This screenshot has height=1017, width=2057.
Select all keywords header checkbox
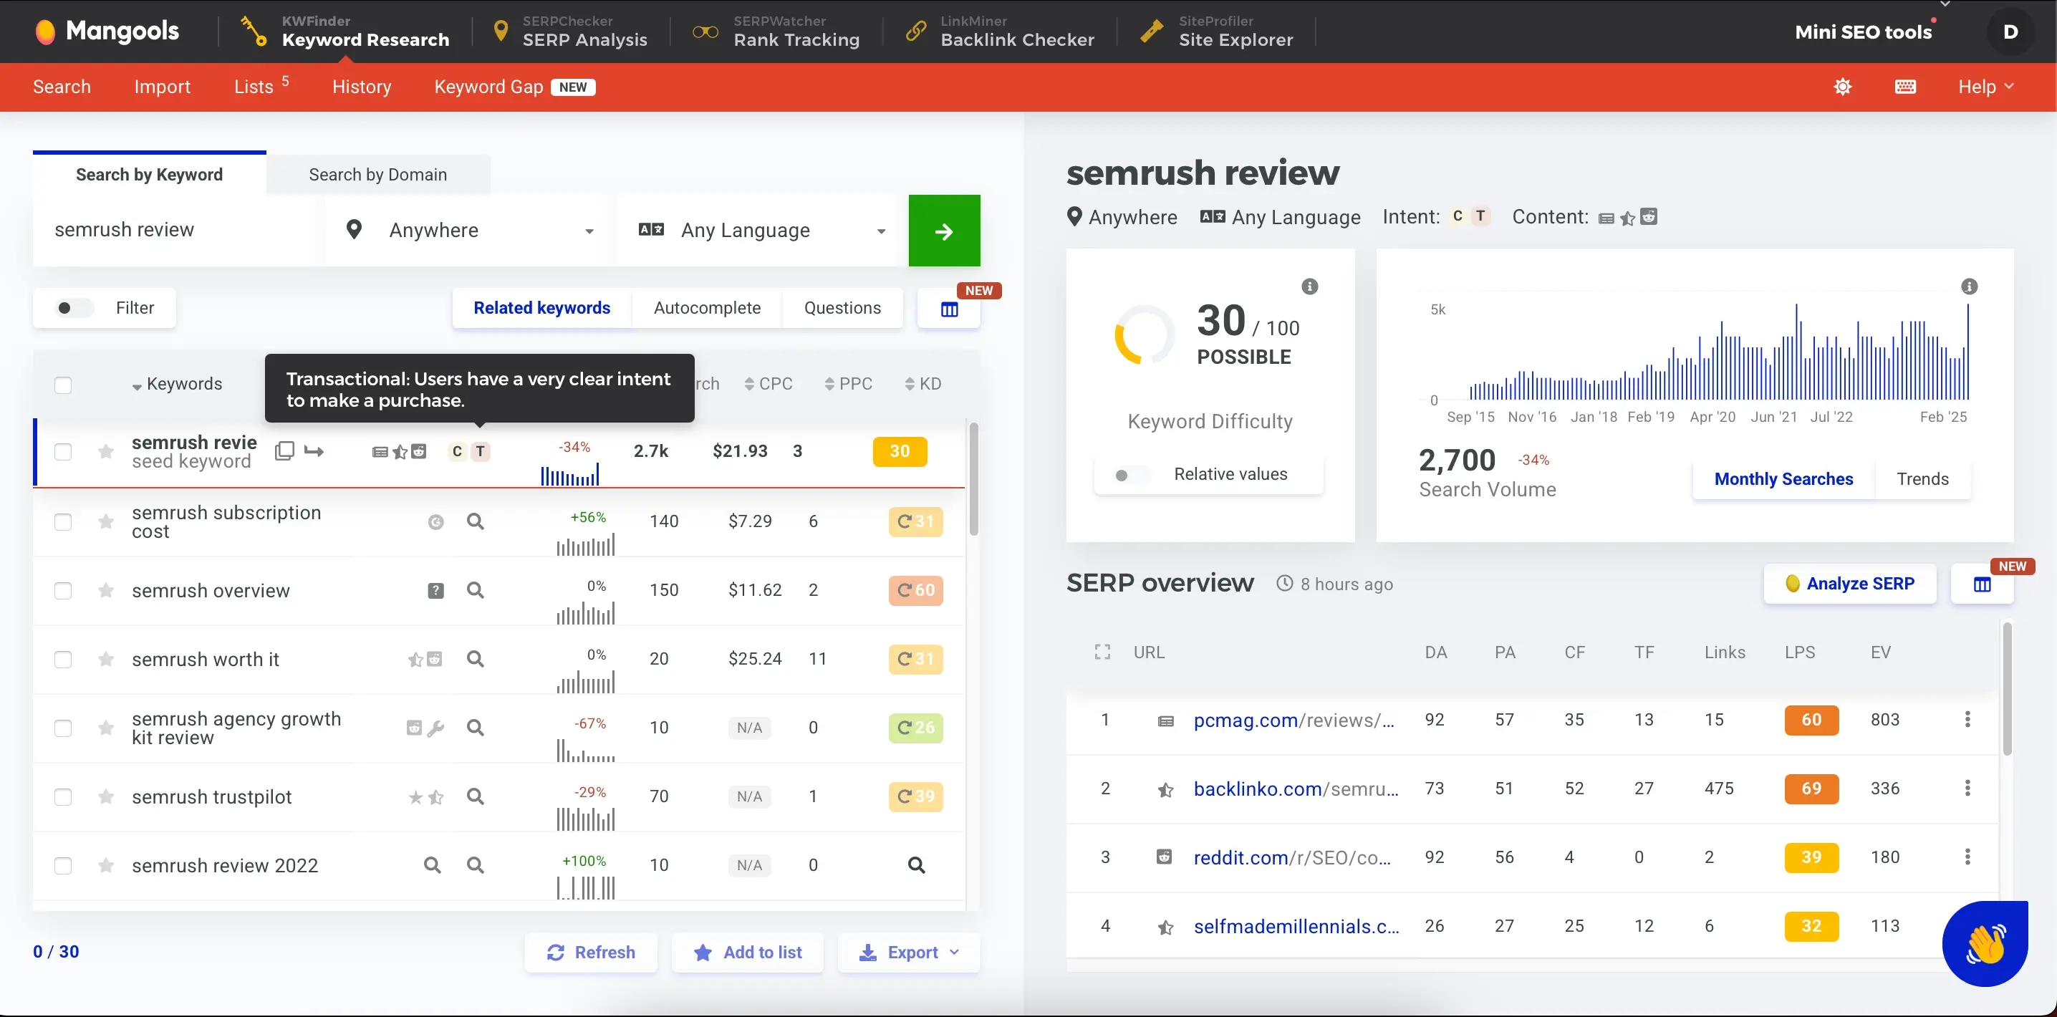coord(63,385)
